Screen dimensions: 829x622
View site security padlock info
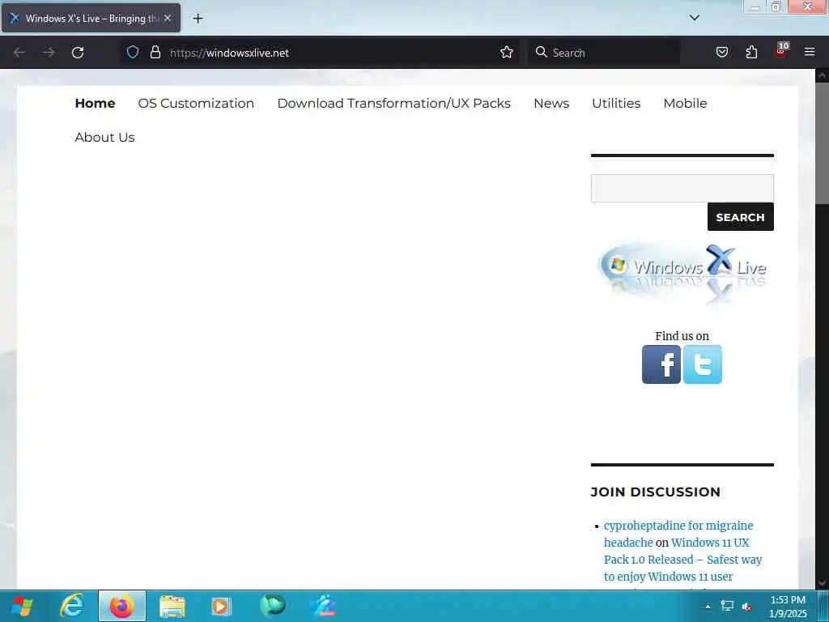[155, 52]
